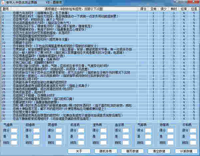Click the 得分 field under 平和质
200x156 pixels.
pyautogui.click(x=193, y=130)
